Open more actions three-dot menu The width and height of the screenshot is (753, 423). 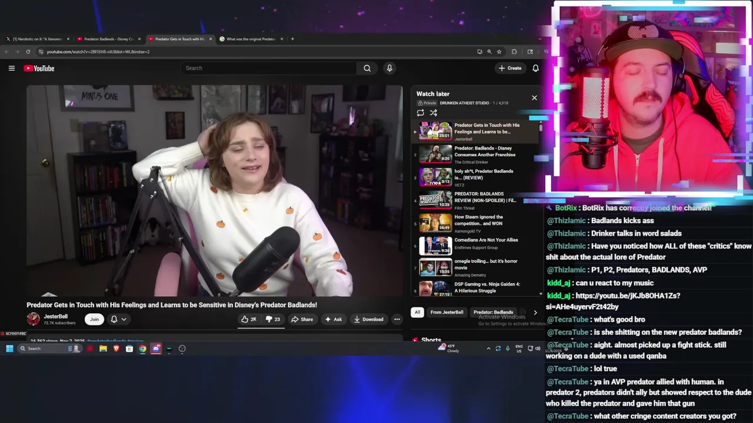[397, 319]
